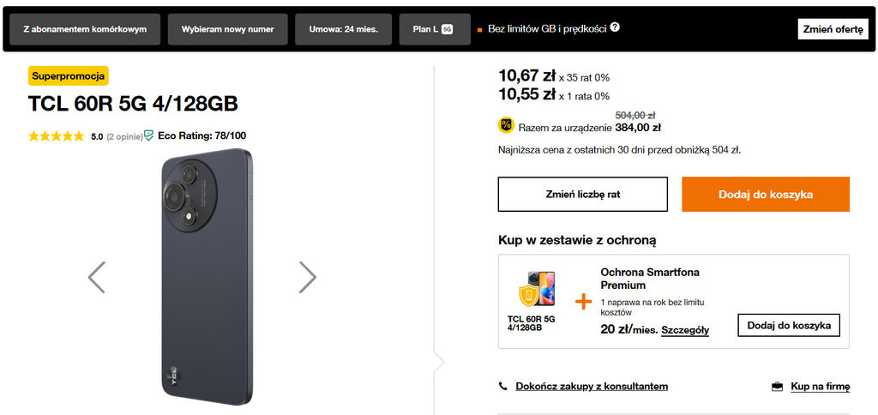
Task: Click the orange plus icon in bundle offer
Action: [583, 301]
